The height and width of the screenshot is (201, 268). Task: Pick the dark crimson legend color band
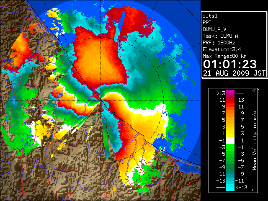pos(230,99)
